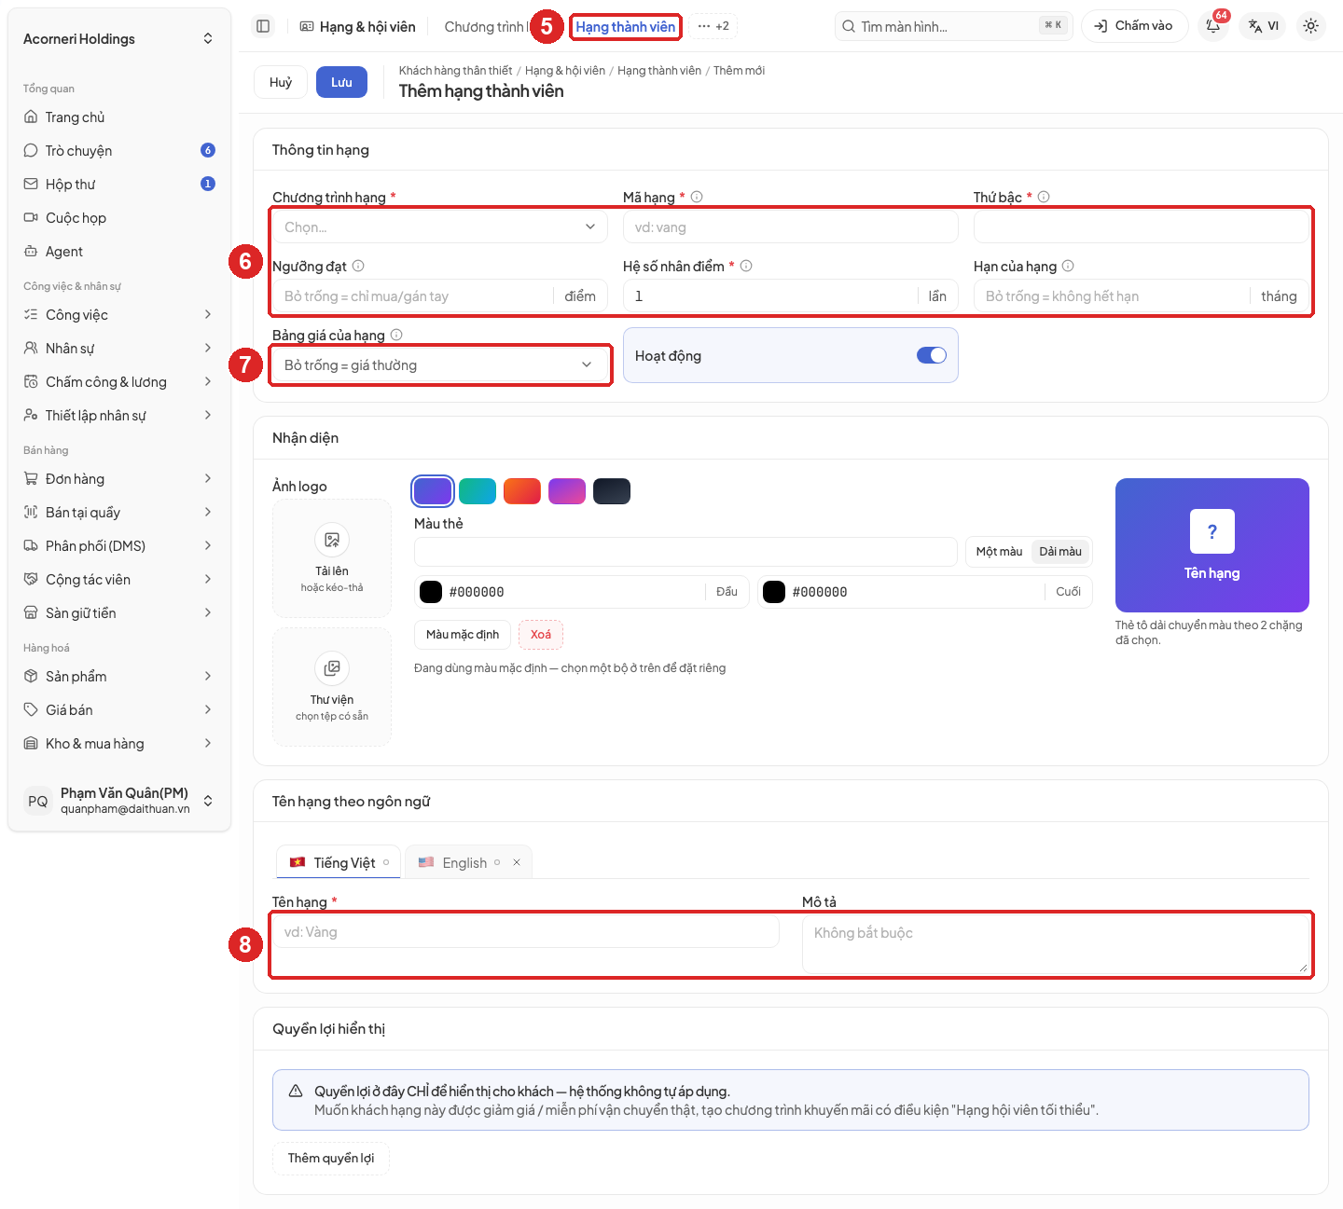Toggle the sidebar panel icon

263,26
